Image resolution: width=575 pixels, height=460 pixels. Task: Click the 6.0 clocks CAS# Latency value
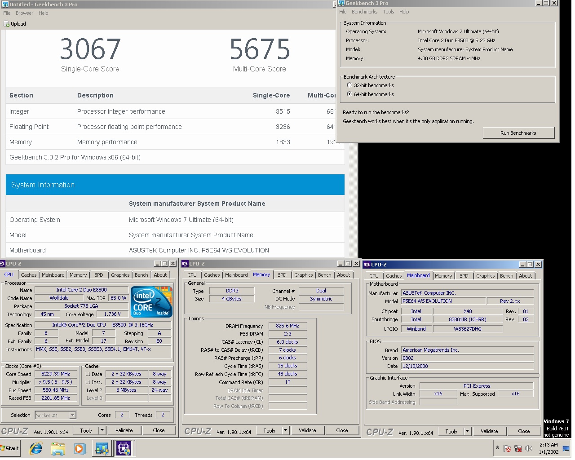(287, 342)
